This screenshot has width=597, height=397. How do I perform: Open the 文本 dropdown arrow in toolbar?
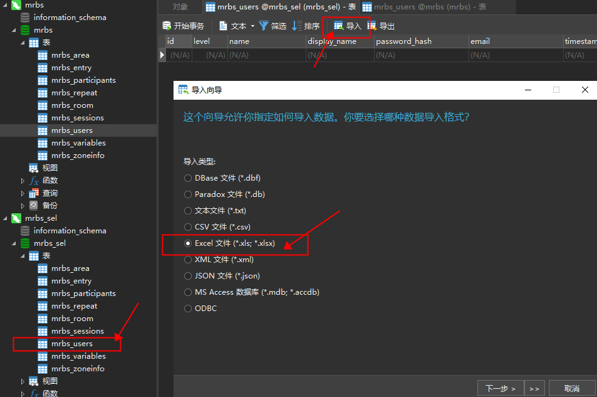pos(252,26)
